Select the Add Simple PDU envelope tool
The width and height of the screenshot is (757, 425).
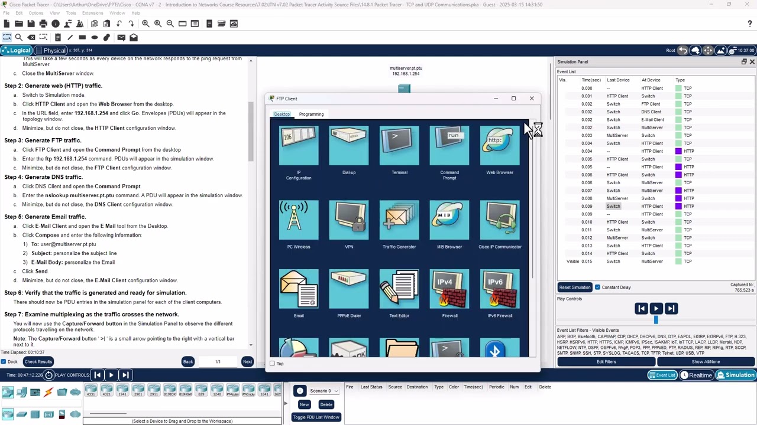121,37
